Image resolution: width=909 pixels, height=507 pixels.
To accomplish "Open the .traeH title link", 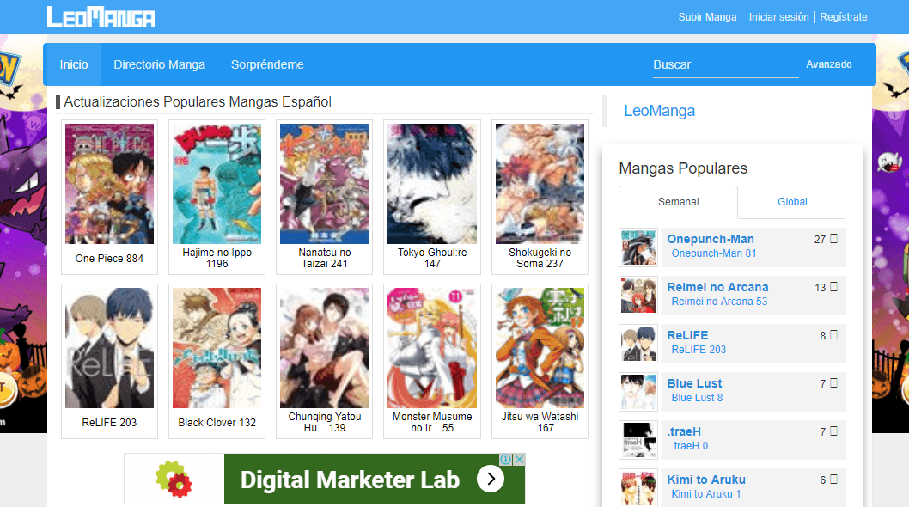I will 684,431.
